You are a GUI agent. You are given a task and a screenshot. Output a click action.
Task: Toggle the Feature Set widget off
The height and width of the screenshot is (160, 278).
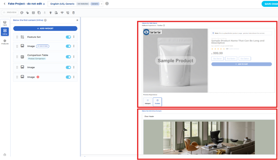tap(68, 37)
